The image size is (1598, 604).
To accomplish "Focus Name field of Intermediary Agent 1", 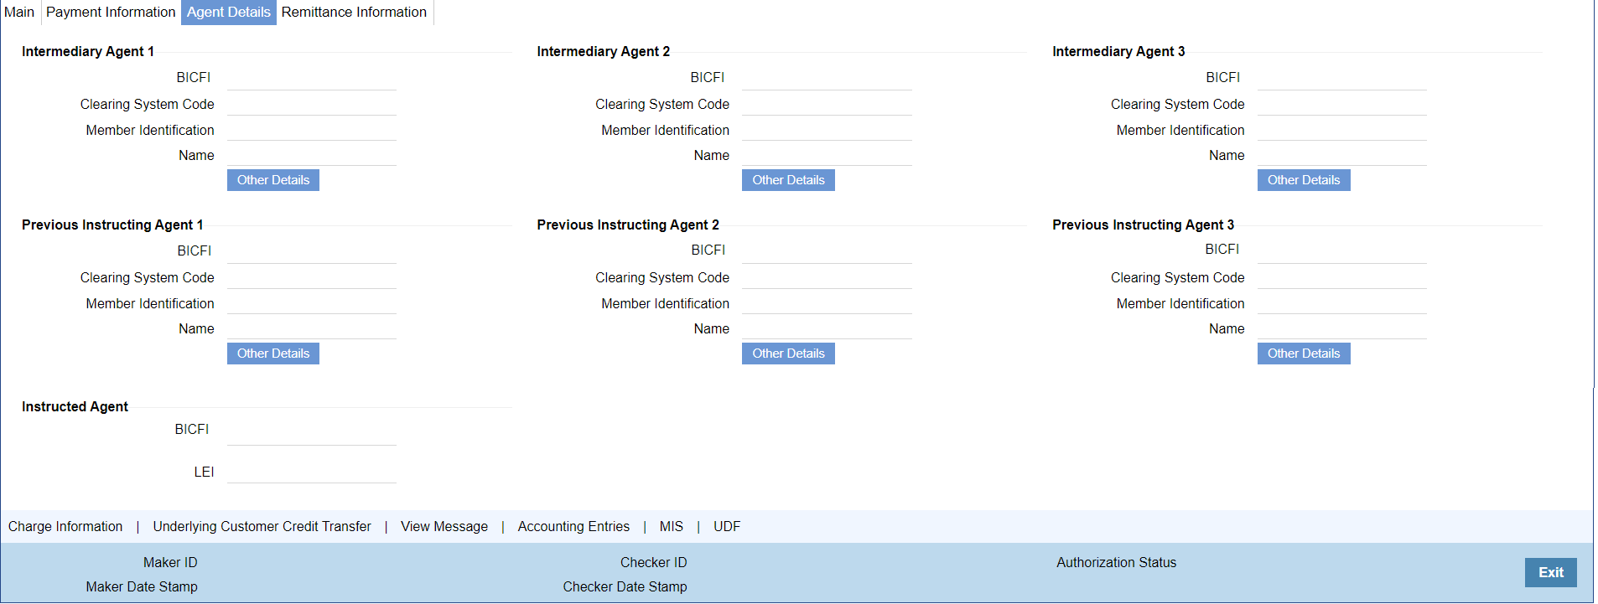I will tap(312, 155).
